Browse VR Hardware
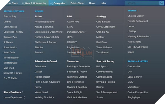The height and width of the screenshot is (104, 165). point(10,63)
